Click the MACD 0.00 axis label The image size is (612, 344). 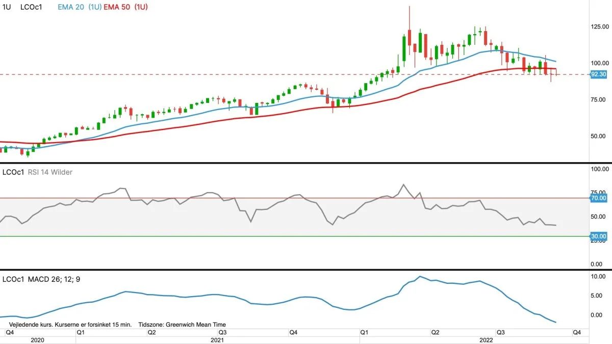pos(598,315)
